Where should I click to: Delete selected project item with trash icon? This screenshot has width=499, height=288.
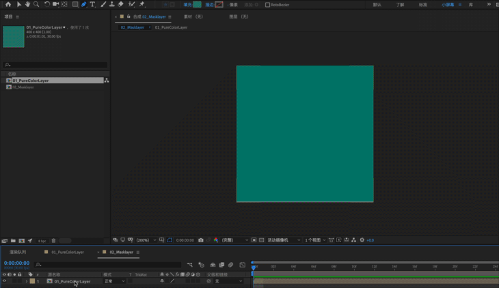pyautogui.click(x=53, y=241)
